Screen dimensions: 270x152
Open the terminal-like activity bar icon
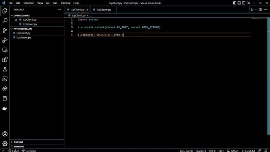5,79
